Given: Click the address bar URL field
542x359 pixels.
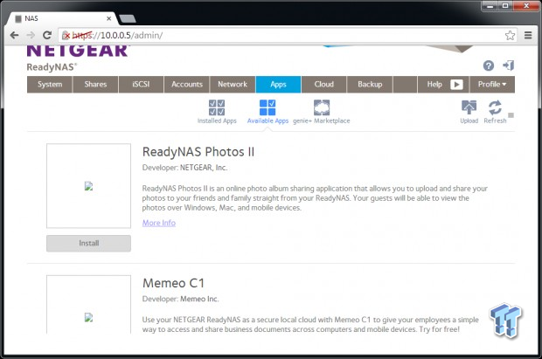Looking at the screenshot, I should click(287, 35).
